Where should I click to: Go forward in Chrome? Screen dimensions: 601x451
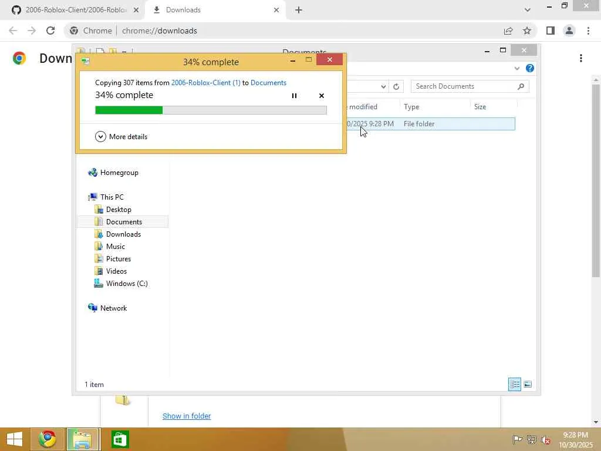coord(32,31)
